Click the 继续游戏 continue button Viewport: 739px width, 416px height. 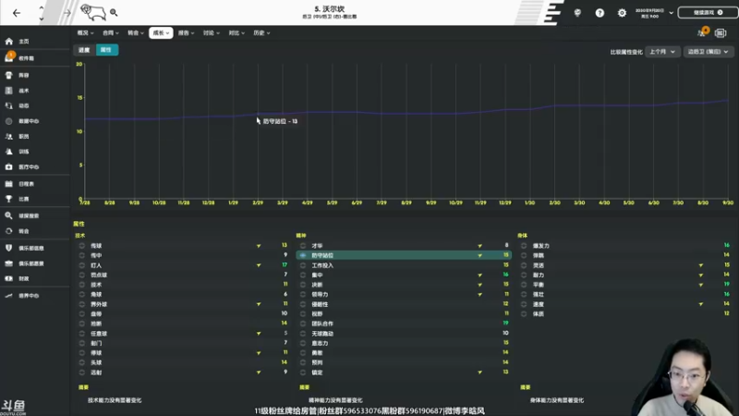pyautogui.click(x=708, y=13)
